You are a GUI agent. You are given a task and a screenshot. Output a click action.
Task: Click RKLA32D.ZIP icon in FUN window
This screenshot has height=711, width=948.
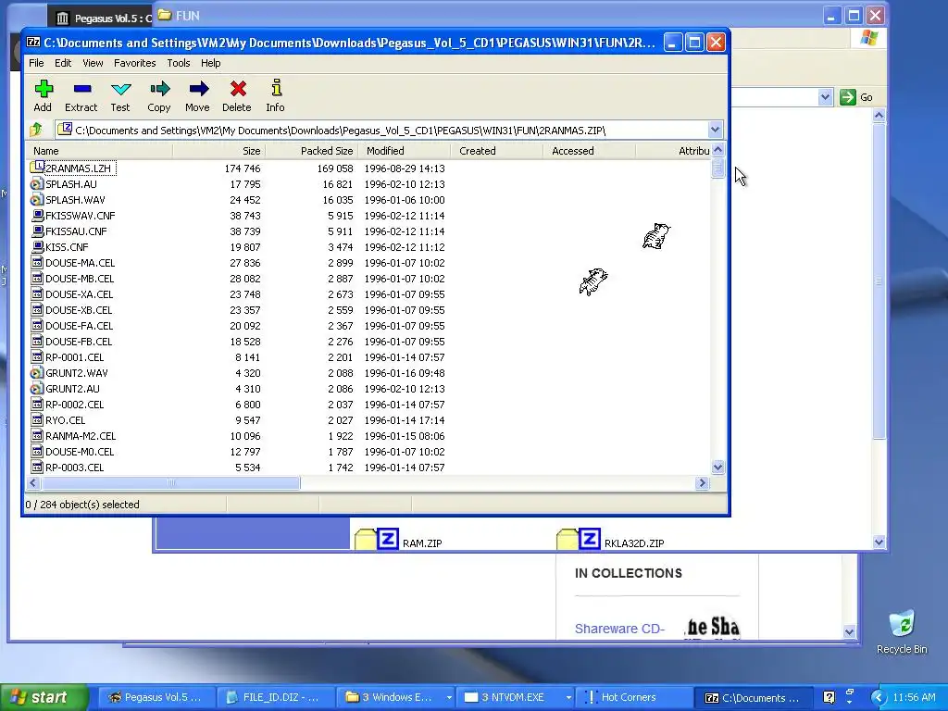tap(578, 540)
